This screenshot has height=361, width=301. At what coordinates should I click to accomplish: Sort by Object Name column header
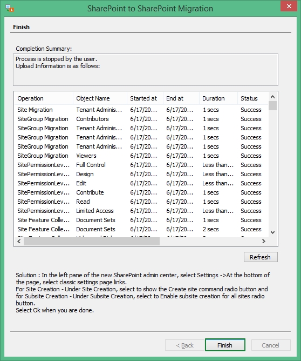(100, 98)
